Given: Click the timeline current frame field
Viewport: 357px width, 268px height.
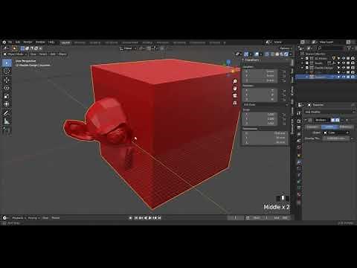Looking at the screenshot, I should click(236, 218).
